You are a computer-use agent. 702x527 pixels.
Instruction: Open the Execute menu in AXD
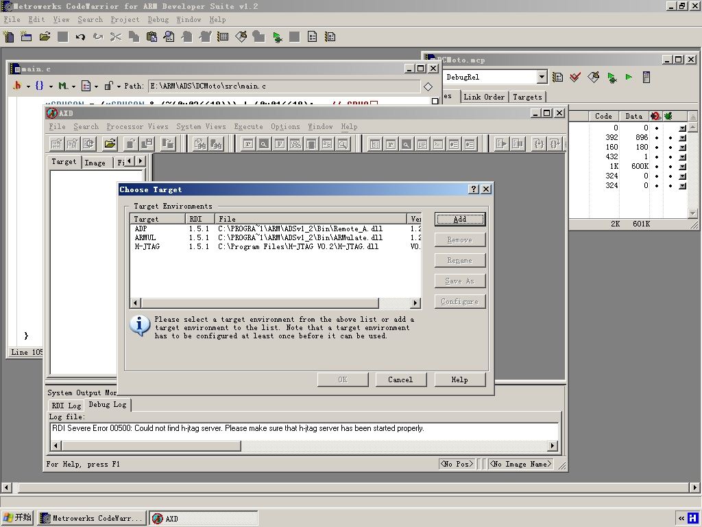coord(248,126)
